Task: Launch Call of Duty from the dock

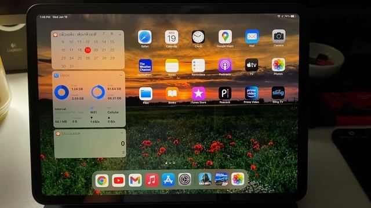Action: coord(205,179)
